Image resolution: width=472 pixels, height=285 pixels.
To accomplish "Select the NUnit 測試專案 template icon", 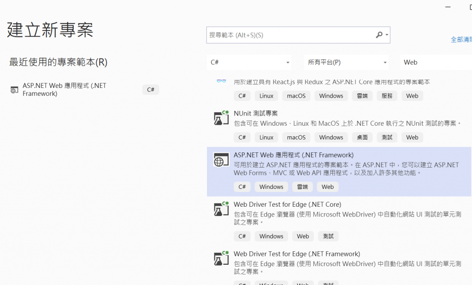I will (x=221, y=118).
